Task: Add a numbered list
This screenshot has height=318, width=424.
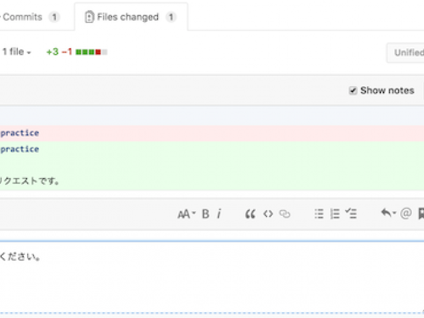Action: (x=335, y=214)
